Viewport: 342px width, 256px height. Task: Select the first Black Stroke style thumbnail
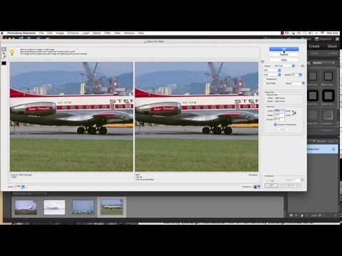(x=313, y=76)
